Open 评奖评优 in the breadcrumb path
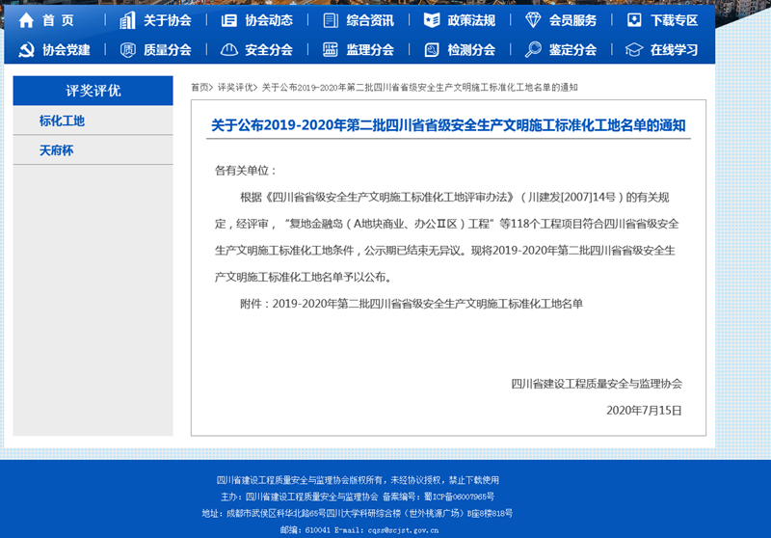Screen dimensions: 771x538 pos(235,88)
